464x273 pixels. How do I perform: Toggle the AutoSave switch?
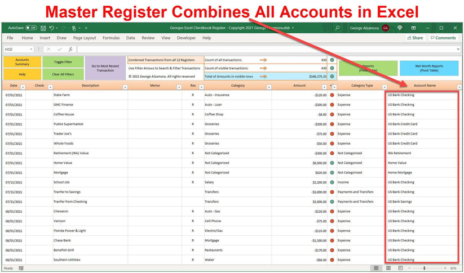(30, 28)
